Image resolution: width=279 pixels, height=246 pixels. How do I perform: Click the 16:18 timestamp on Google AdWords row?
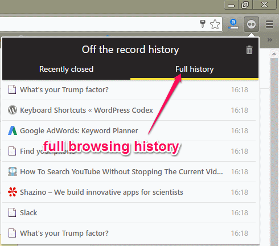(x=240, y=131)
